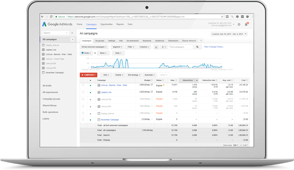
Task: Click the status dot for Linkcue-PM row
Action: pos(90,100)
